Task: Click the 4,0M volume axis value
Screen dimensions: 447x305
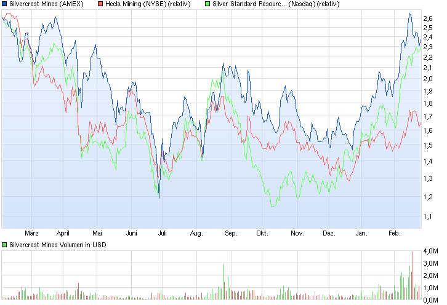Action: coord(431,251)
